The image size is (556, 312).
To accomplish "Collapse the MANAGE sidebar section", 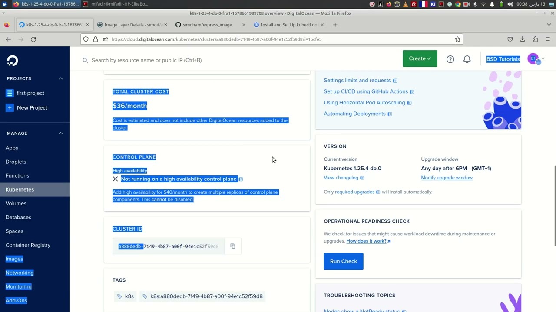I will [61, 133].
